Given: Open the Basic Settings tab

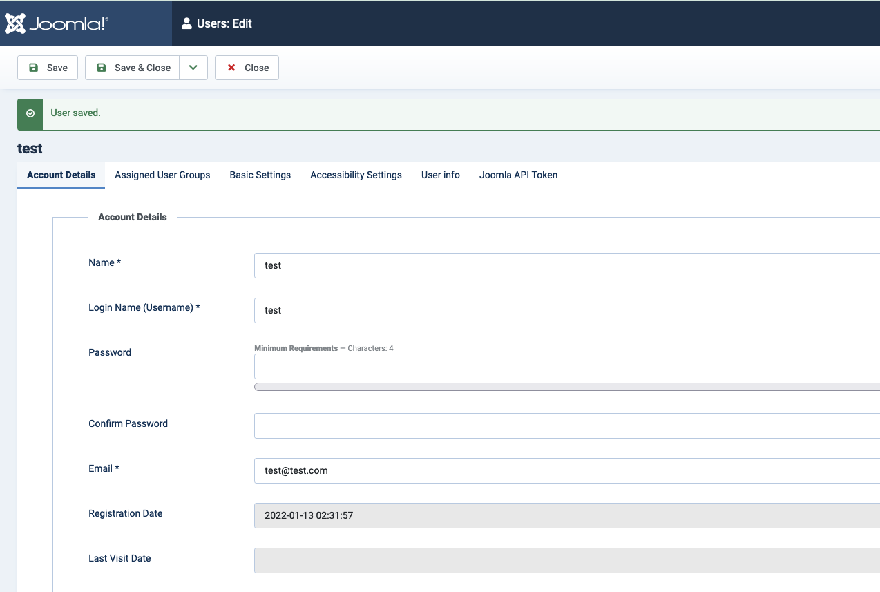Looking at the screenshot, I should pos(260,175).
